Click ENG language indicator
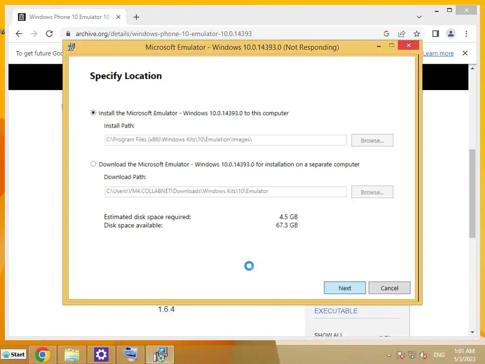 pos(439,355)
